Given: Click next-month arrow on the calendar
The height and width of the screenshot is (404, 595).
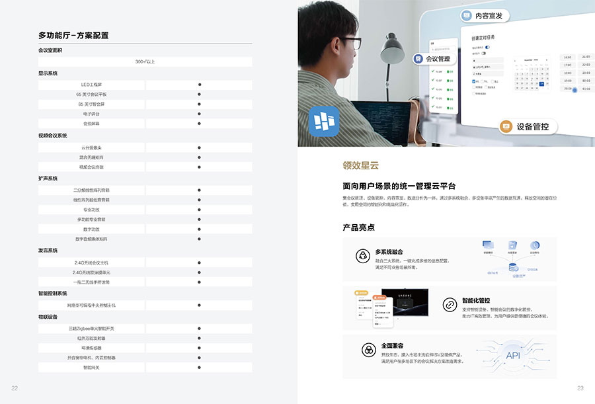Looking at the screenshot, I should point(547,60).
